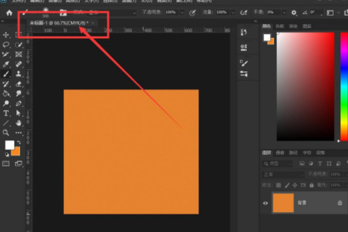Screen dimensions: 348x232
Task: Toggle shape layer filter
Action: click(329, 164)
